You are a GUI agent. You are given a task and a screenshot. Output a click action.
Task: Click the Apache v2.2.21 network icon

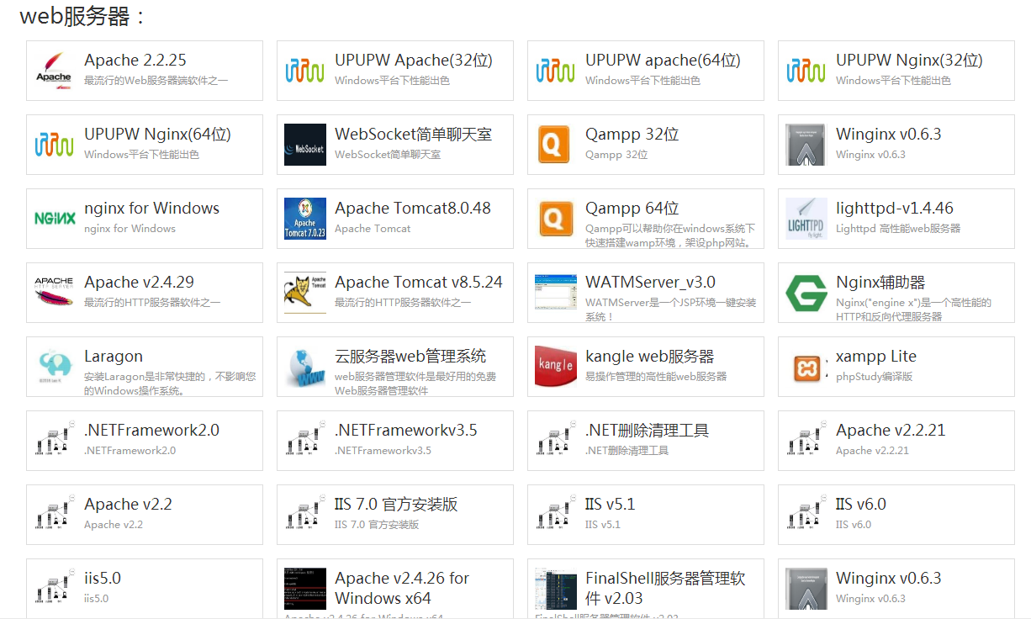(x=806, y=441)
